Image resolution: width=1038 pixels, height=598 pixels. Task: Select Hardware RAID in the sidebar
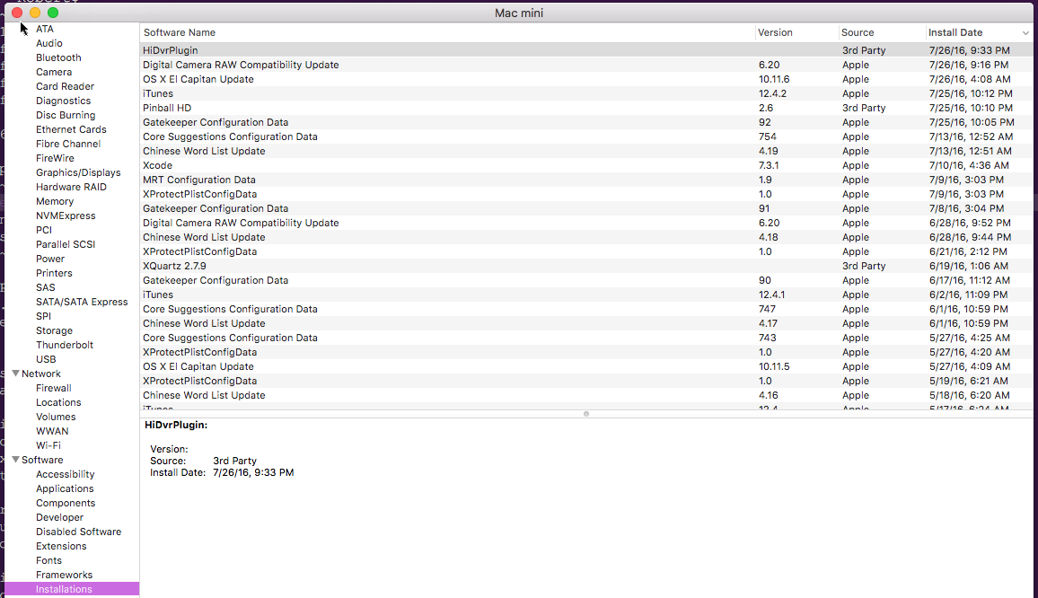tap(71, 187)
